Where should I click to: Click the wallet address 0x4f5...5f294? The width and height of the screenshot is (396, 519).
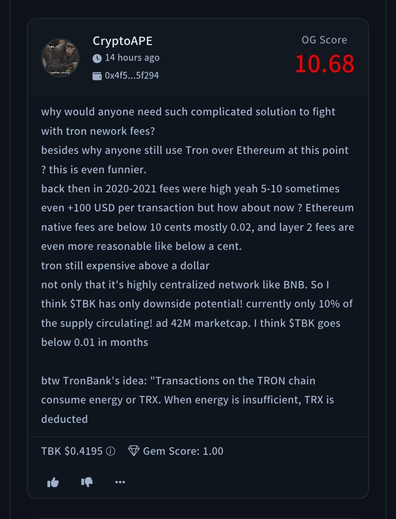click(132, 76)
